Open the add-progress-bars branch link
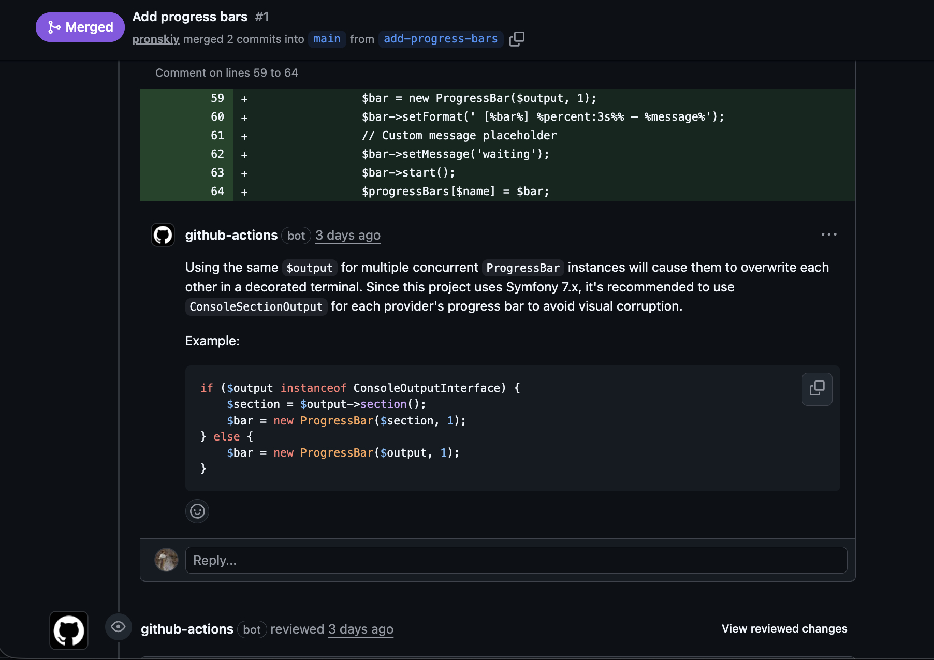The width and height of the screenshot is (934, 660). (x=441, y=39)
